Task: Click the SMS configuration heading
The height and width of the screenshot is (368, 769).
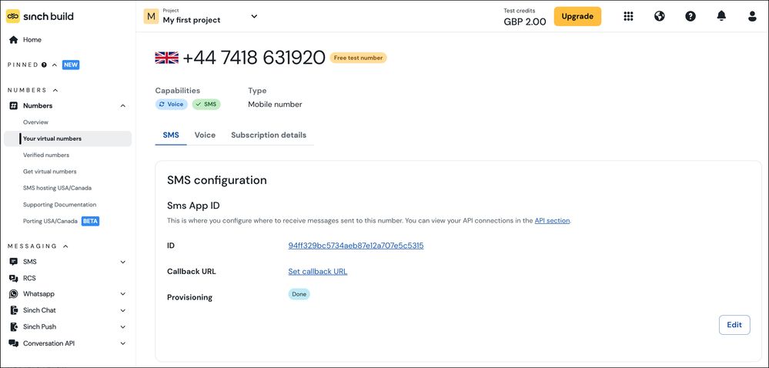Action: 217,180
